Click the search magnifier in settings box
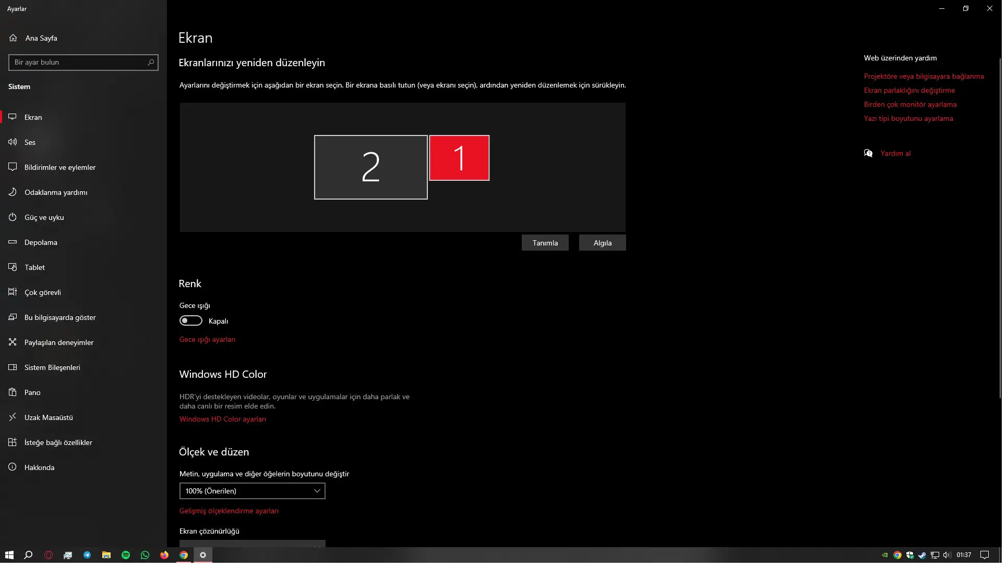This screenshot has height=568, width=1007. pos(151,63)
